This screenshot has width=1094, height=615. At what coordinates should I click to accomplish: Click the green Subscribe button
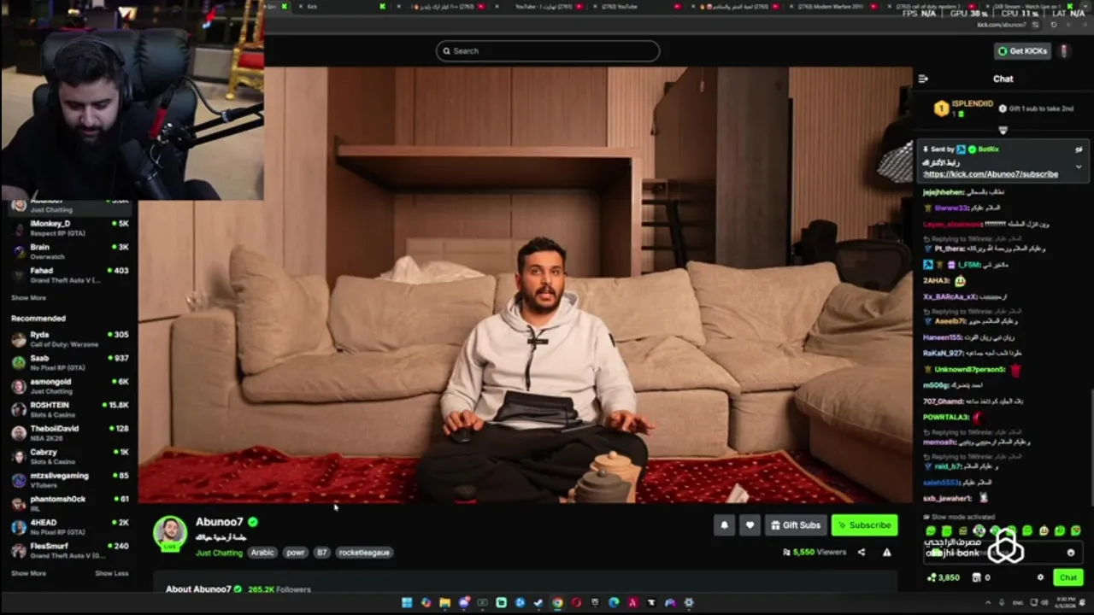(x=864, y=525)
